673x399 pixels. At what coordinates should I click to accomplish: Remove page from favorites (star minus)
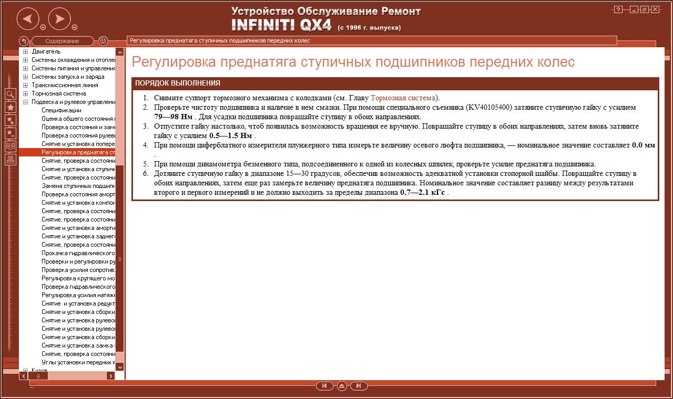(10, 133)
